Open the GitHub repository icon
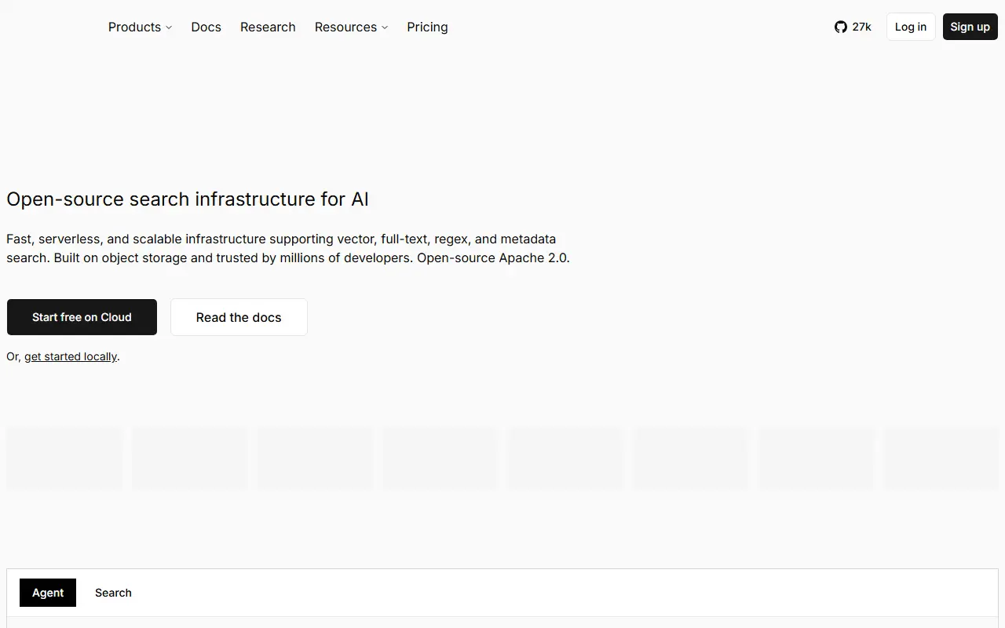This screenshot has width=1005, height=628. point(841,27)
